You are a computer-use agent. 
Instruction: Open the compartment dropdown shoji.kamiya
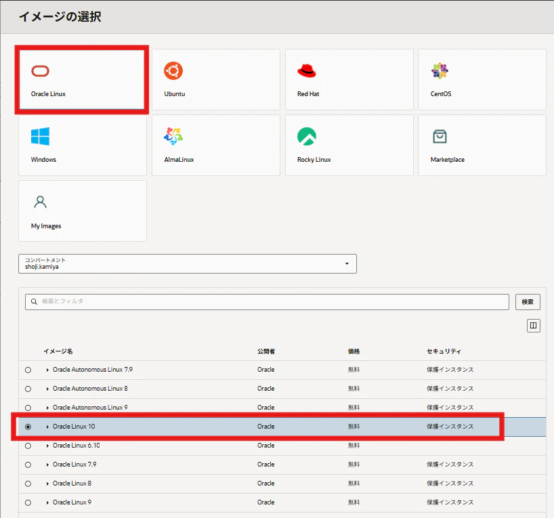coord(188,263)
